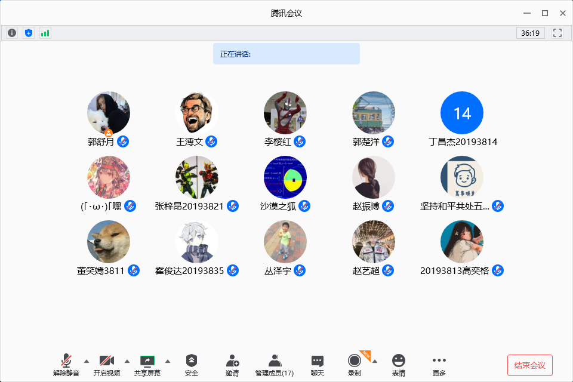Image resolution: width=573 pixels, height=382 pixels.
Task: Select 丁昌杰20193814's blue 14 avatar
Action: (462, 113)
